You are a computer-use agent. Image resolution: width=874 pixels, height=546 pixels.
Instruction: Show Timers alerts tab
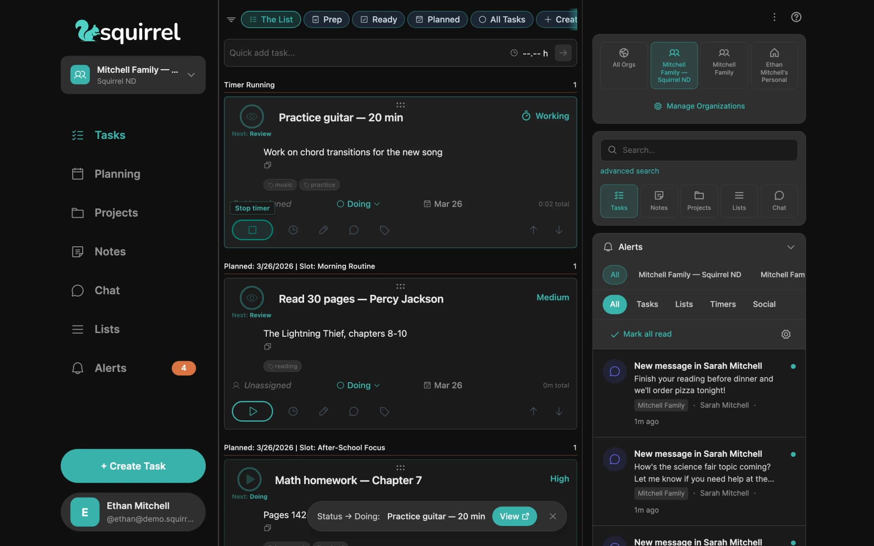(722, 304)
